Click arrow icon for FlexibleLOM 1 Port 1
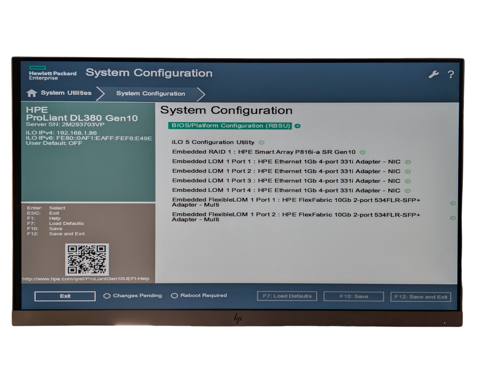Image resolution: width=496 pixels, height=373 pixels. pyautogui.click(x=453, y=203)
